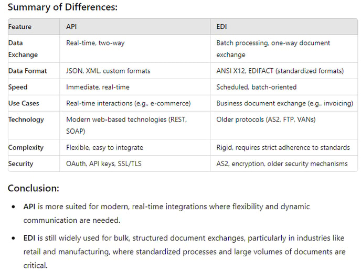Click bold 'EDI' in conclusion bullet
This screenshot has height=272, width=361.
[x=29, y=238]
